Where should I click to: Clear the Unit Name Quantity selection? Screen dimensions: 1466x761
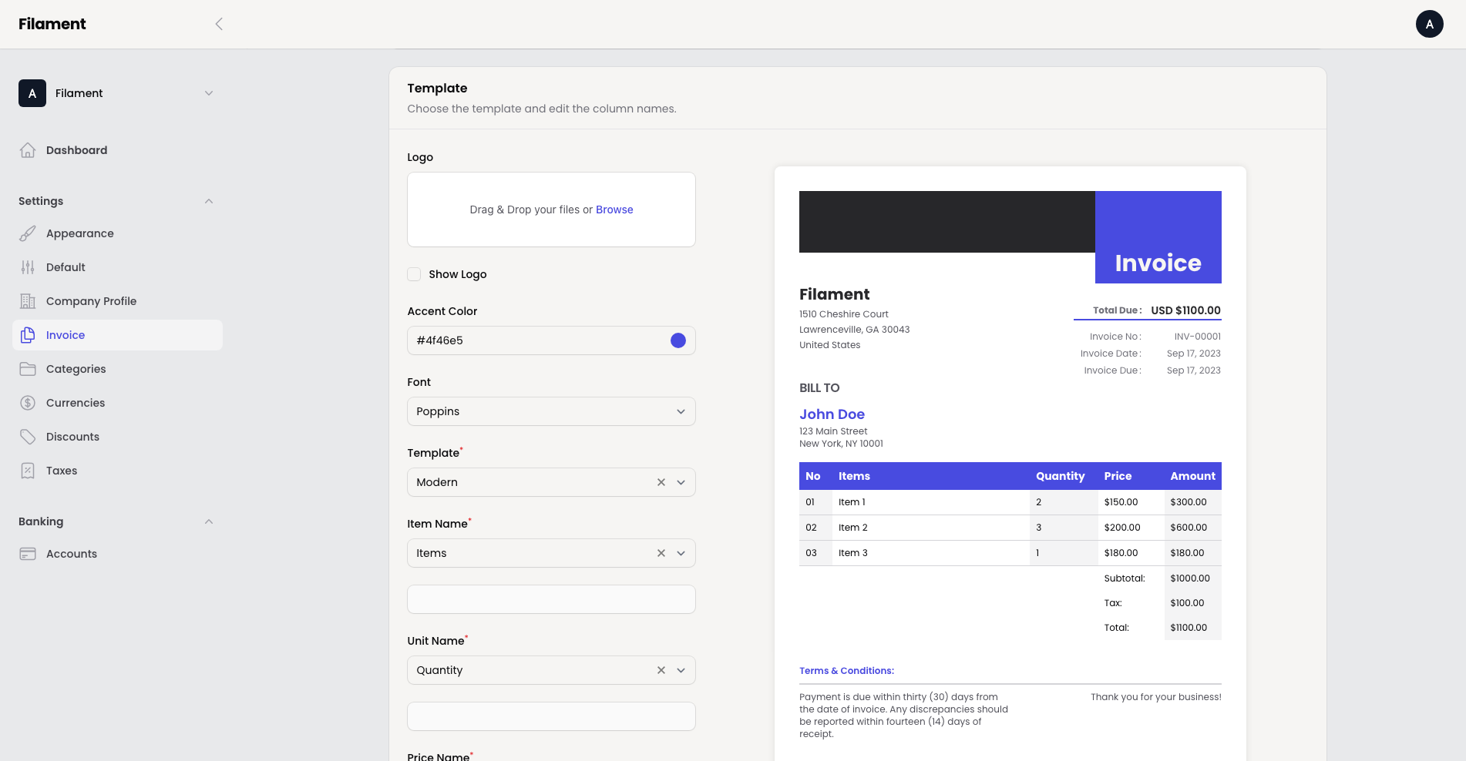tap(661, 670)
